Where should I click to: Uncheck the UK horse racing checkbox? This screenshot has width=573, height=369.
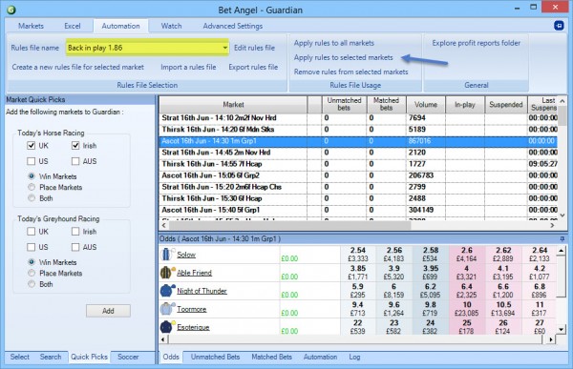pos(32,145)
